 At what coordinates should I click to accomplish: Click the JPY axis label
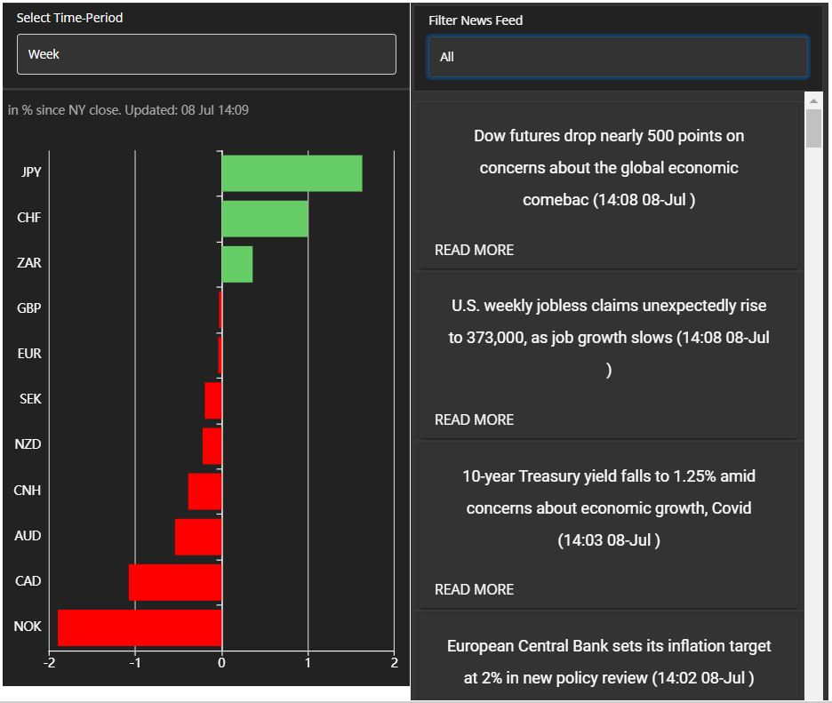click(x=31, y=172)
